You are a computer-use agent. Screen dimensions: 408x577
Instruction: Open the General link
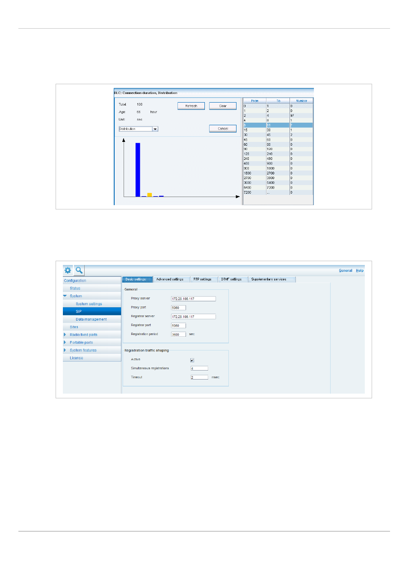click(346, 271)
